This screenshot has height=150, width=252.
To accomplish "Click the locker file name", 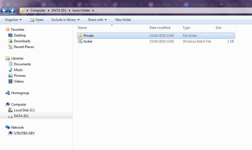I will [x=88, y=41].
